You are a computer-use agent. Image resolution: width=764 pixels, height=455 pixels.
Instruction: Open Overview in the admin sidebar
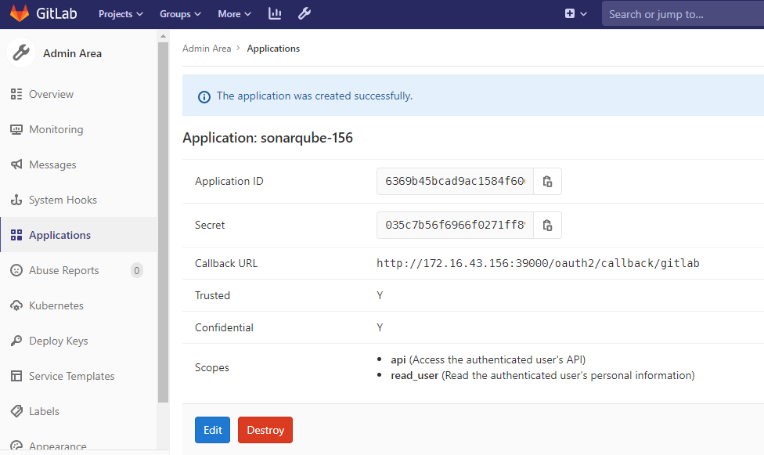(x=51, y=95)
